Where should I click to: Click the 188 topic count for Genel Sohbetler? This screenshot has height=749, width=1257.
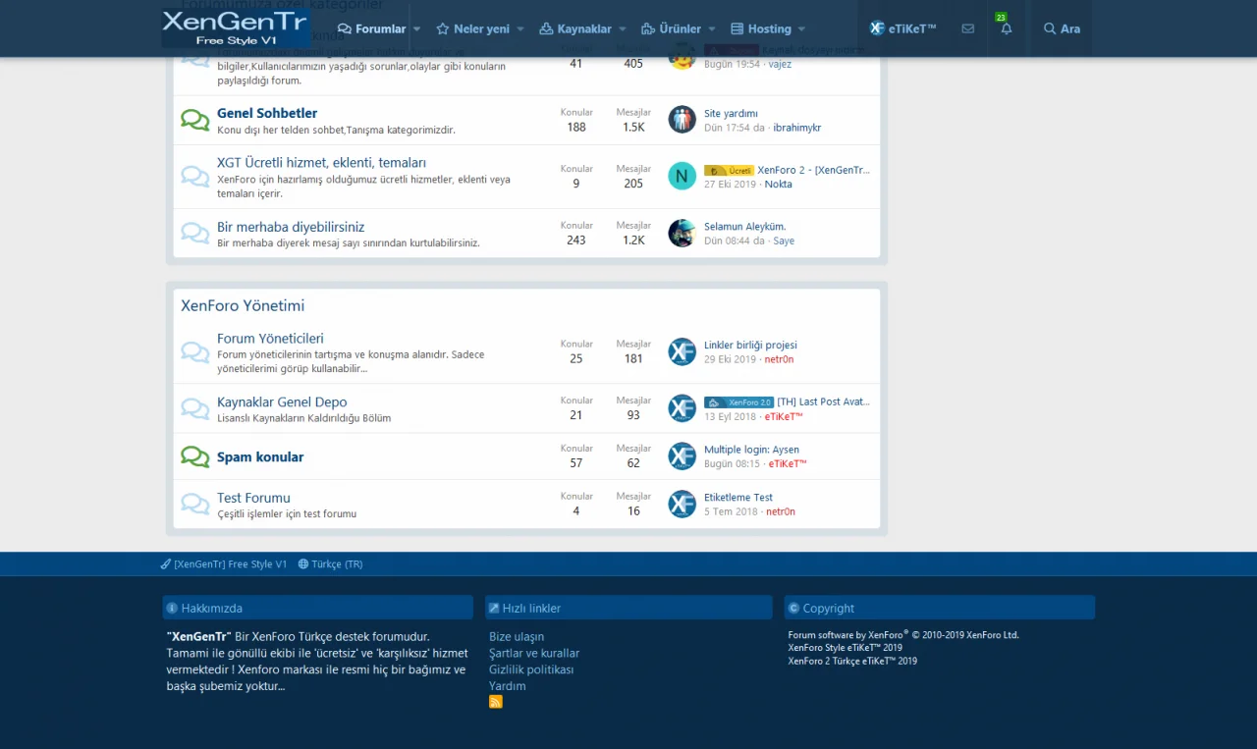tap(576, 128)
